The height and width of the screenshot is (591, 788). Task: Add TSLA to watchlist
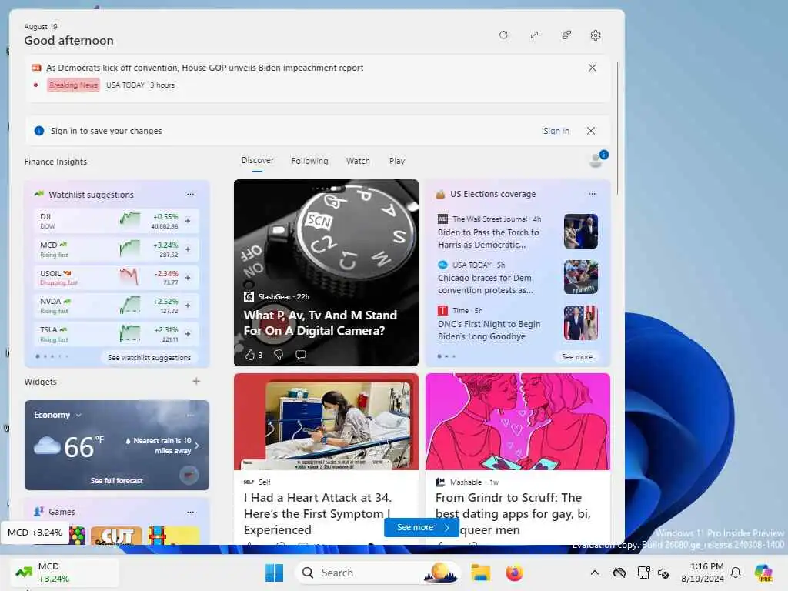[188, 334]
